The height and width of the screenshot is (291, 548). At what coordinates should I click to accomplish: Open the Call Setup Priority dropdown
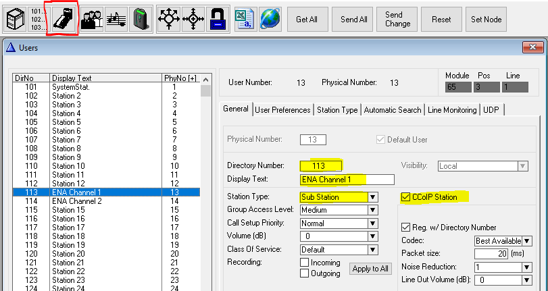point(372,223)
